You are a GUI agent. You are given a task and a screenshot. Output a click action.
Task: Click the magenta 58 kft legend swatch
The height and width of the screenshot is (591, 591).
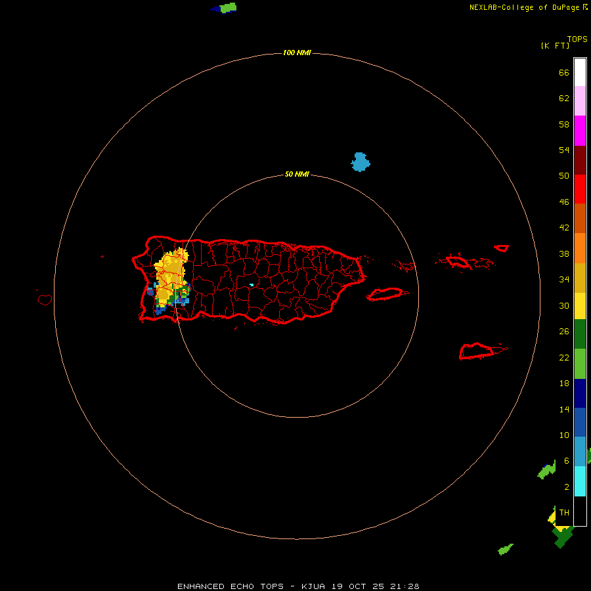tap(580, 131)
